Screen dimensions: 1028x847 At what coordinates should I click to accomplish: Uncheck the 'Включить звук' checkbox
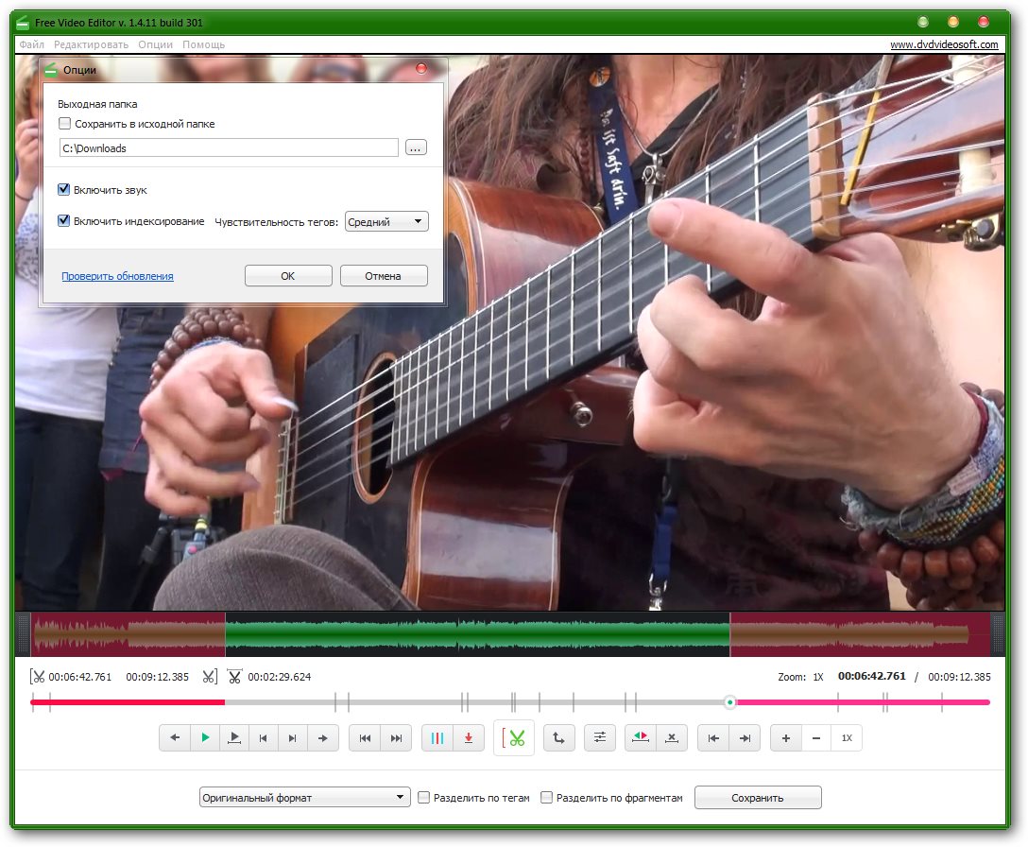[x=65, y=190]
